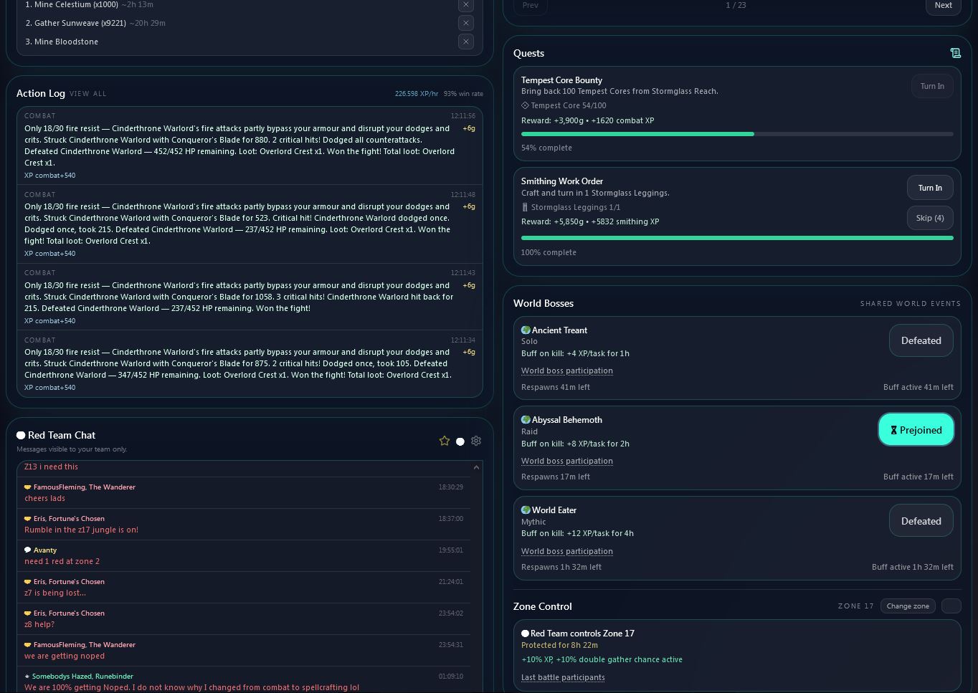
Task: Click the Prejoined button for Abyssal Behemoth
Action: (916, 430)
